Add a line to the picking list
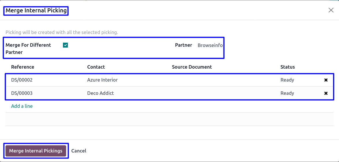This screenshot has width=339, height=162. (22, 106)
